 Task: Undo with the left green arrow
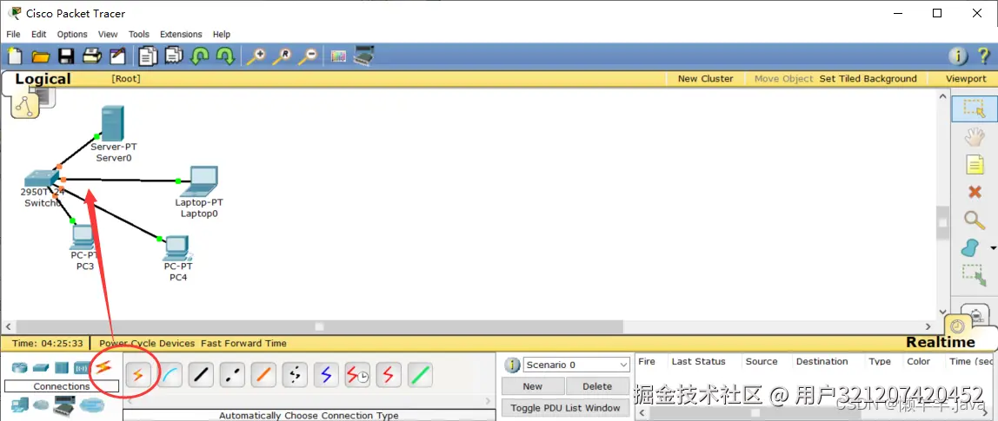(200, 56)
